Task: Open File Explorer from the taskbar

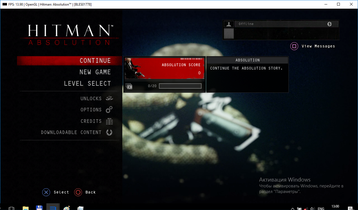Action: (26, 208)
